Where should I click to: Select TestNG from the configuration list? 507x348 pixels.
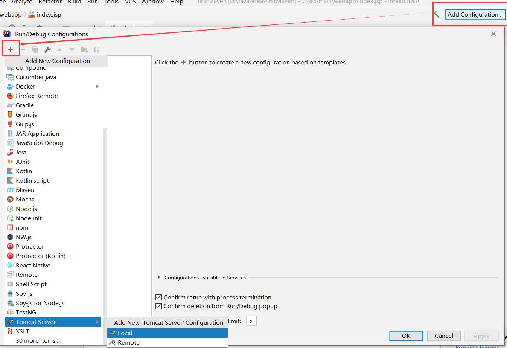click(x=53, y=312)
